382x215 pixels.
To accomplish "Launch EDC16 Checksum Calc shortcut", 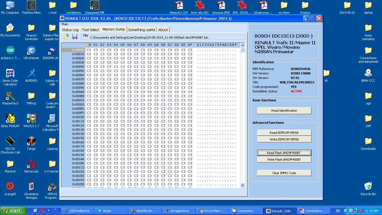I will (10, 145).
